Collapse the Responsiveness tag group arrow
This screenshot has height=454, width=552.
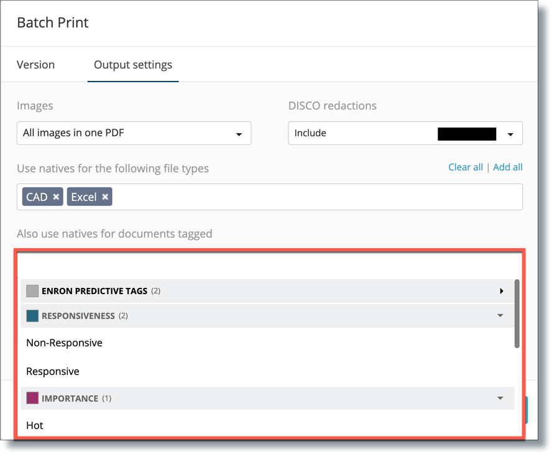(500, 315)
